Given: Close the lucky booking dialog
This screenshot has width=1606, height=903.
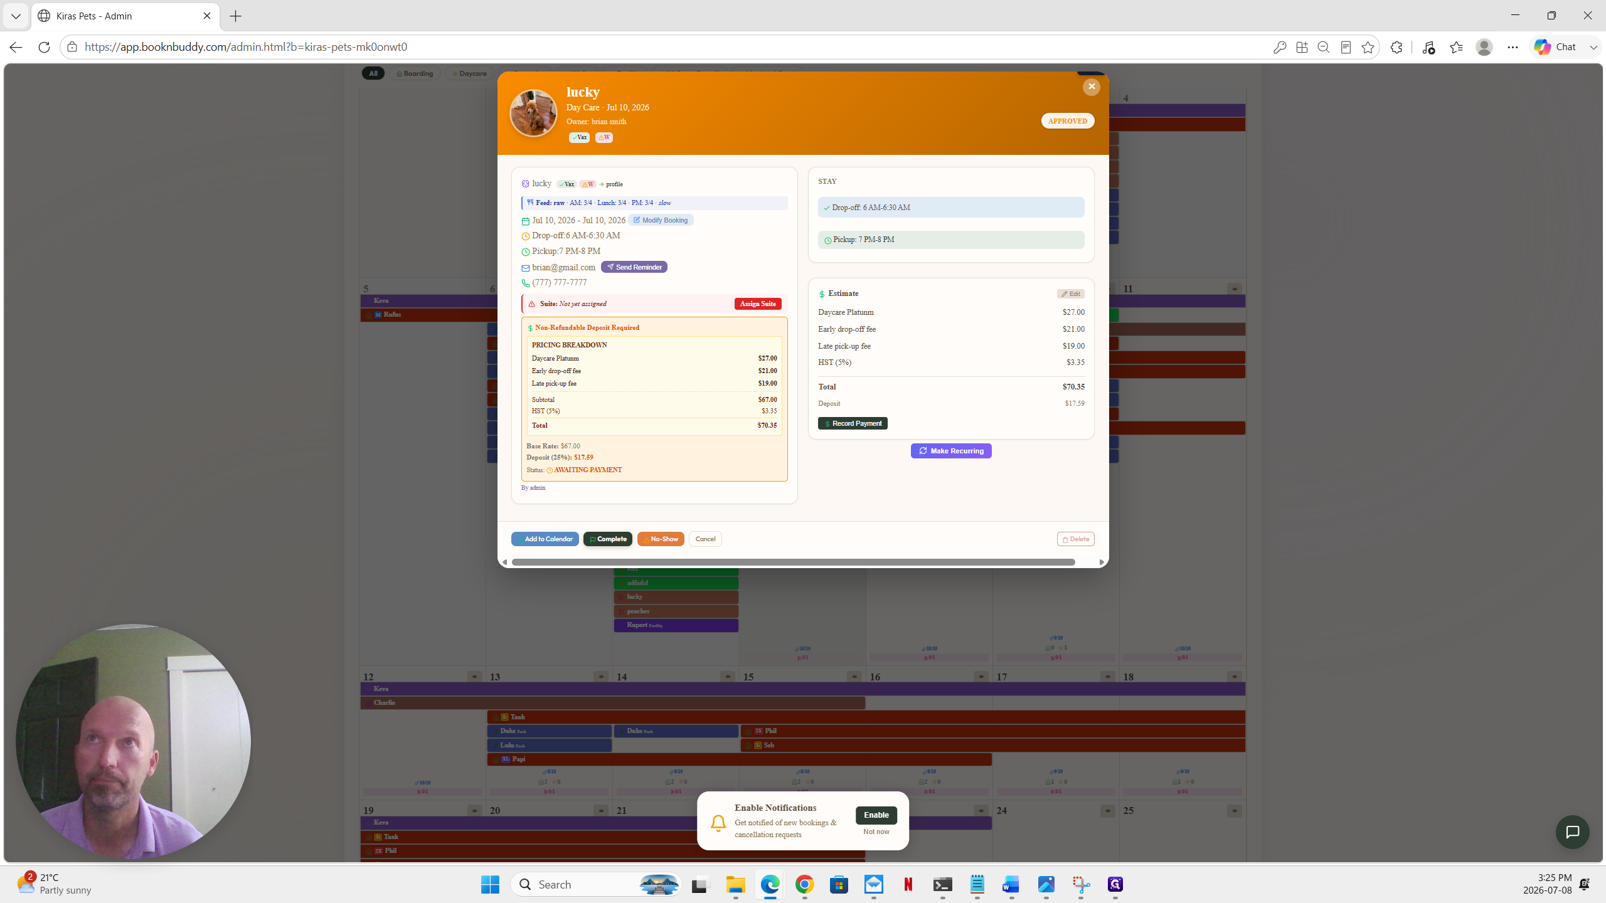Looking at the screenshot, I should pyautogui.click(x=1091, y=87).
